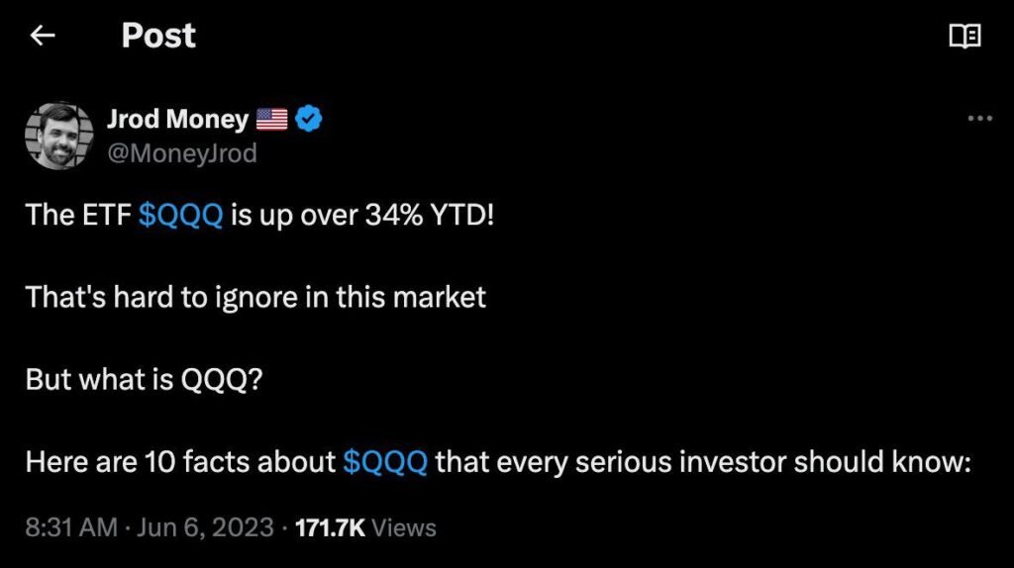
Task: Open the @MoneyJrod handle link
Action: pyautogui.click(x=181, y=152)
